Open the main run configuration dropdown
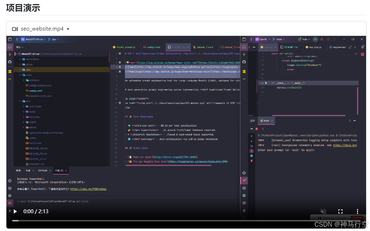Image resolution: width=370 pixels, height=231 pixels. (x=304, y=39)
